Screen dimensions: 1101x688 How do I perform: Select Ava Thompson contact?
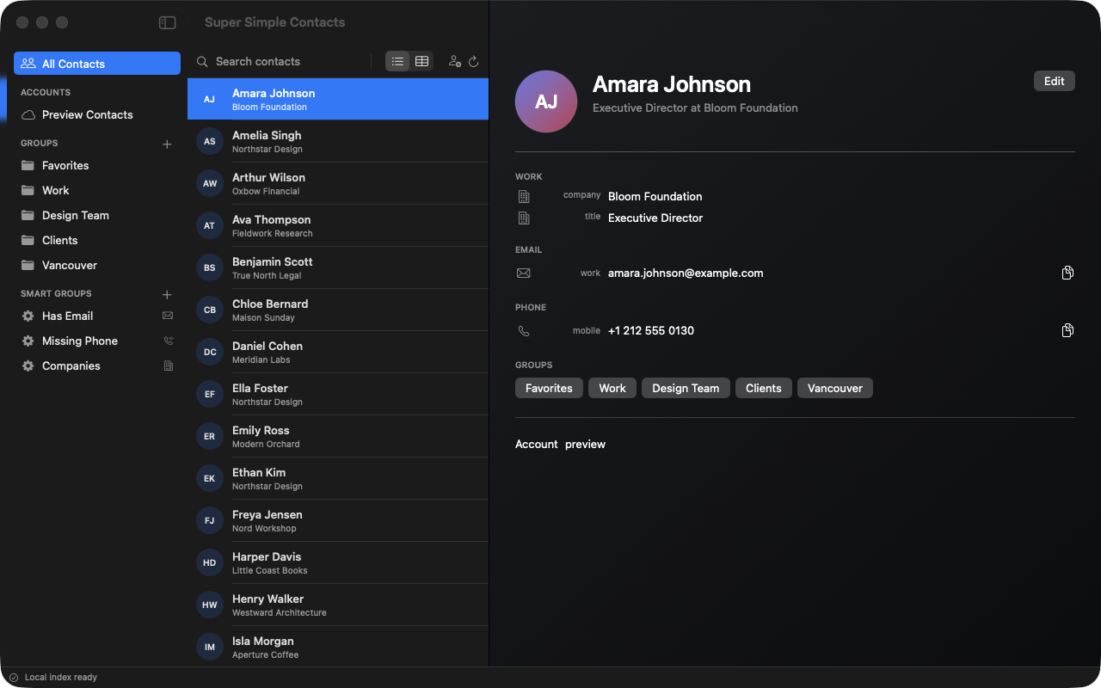pos(338,225)
